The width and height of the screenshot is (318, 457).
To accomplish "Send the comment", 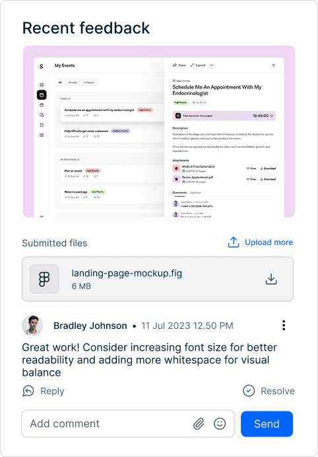I will tap(267, 424).
